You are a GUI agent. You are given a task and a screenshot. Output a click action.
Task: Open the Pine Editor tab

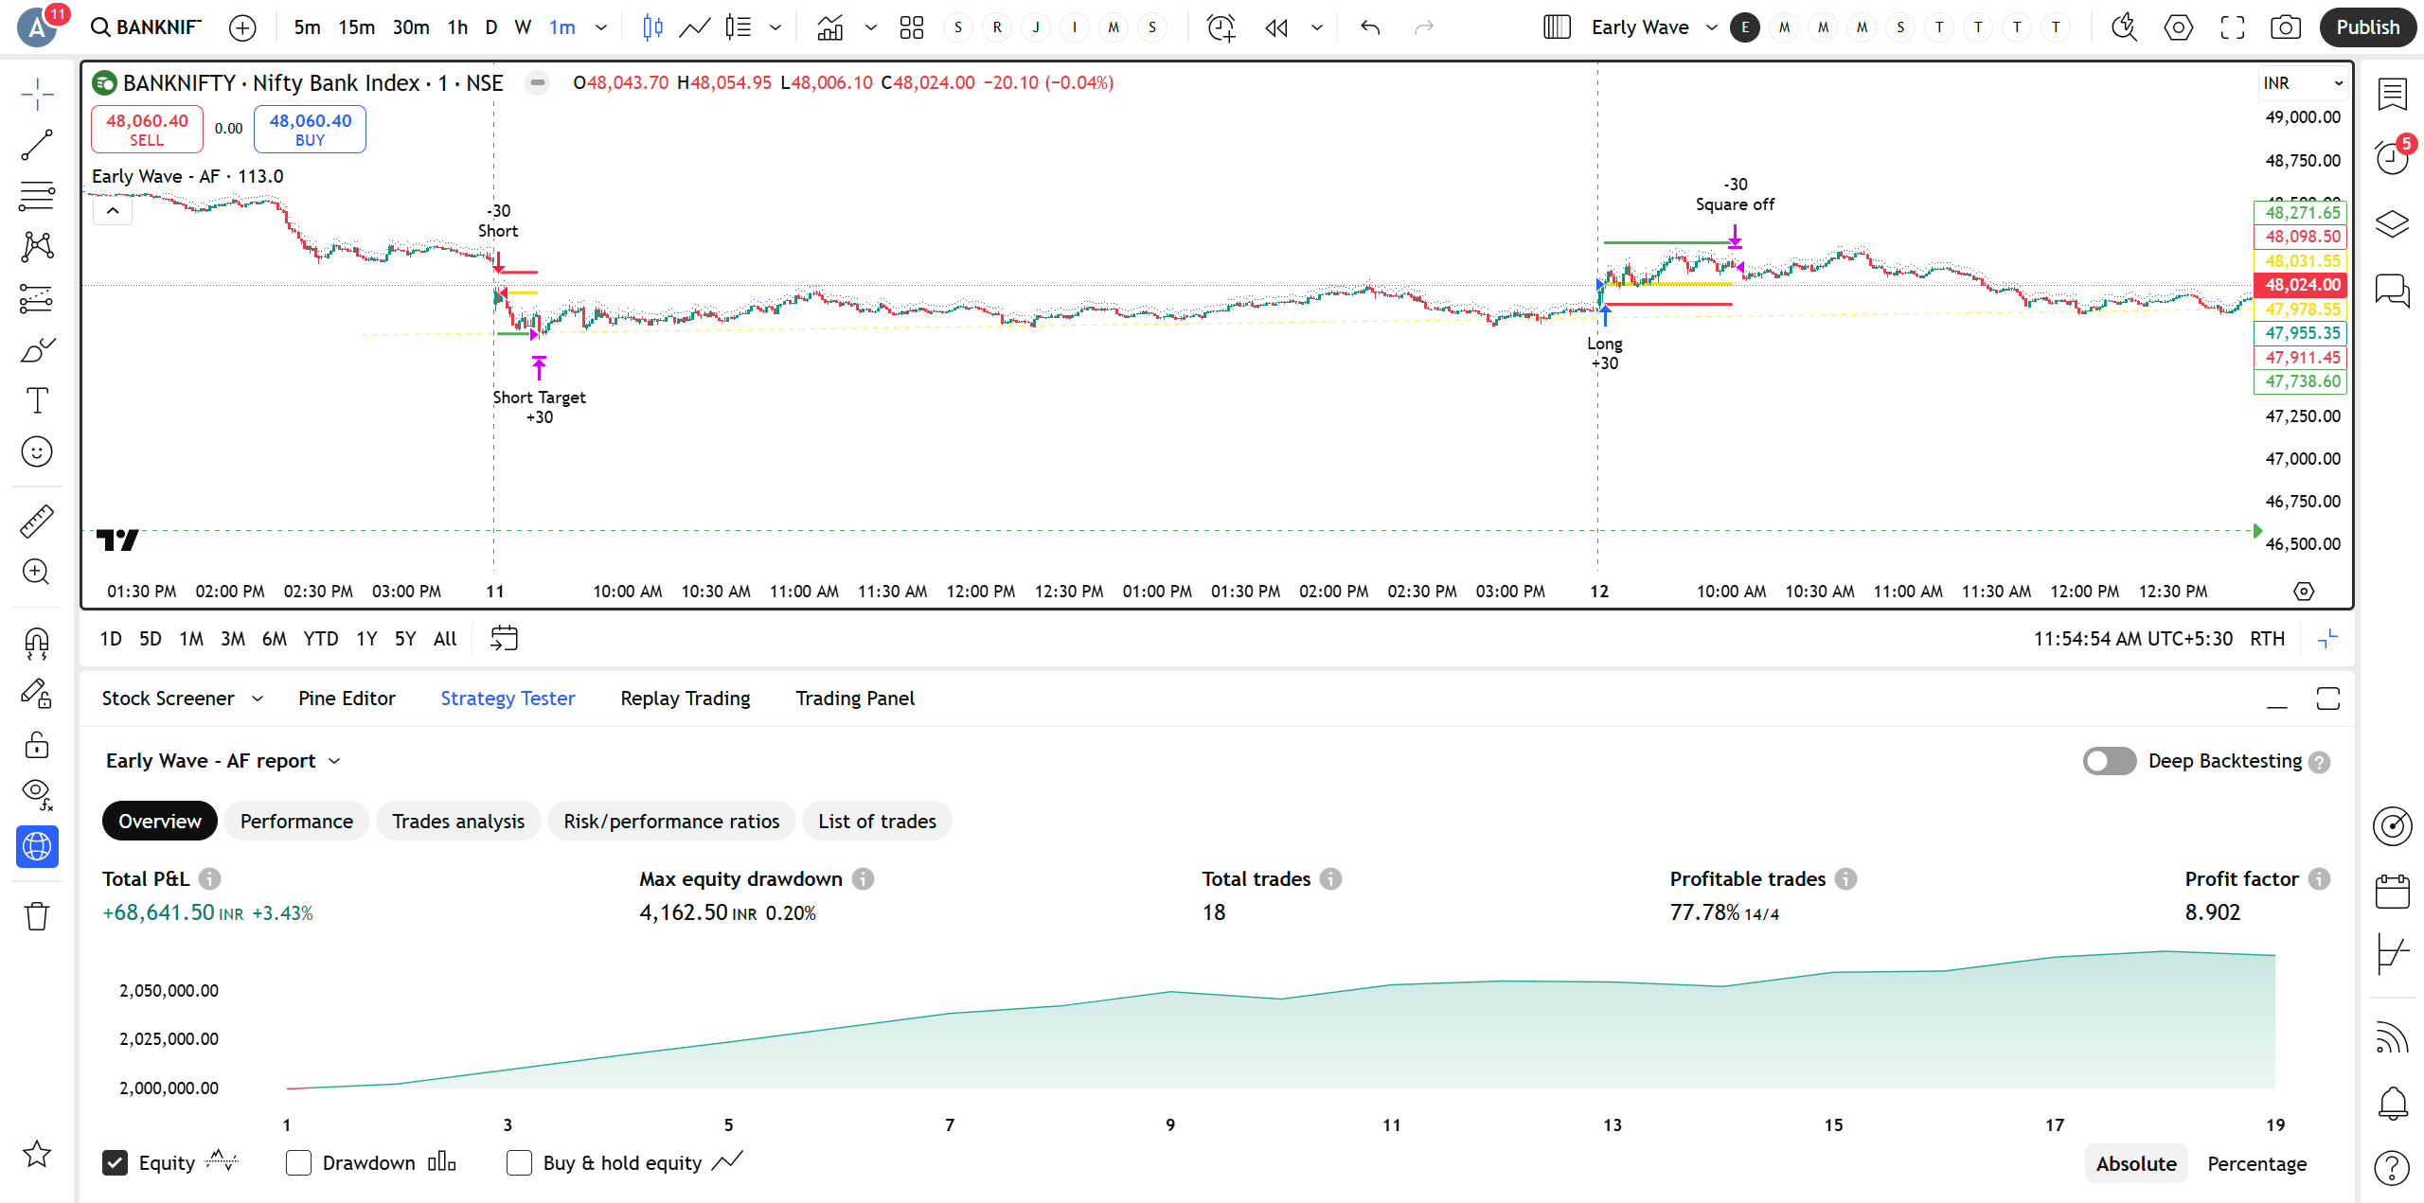click(347, 699)
